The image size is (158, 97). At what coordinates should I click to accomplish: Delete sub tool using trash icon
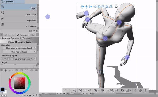point(37,31)
